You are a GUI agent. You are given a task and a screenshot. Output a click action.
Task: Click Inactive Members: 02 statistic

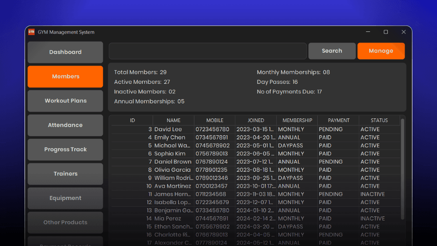pyautogui.click(x=145, y=92)
